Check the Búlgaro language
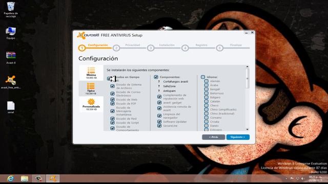The height and width of the screenshot is (184, 328). (x=206, y=97)
